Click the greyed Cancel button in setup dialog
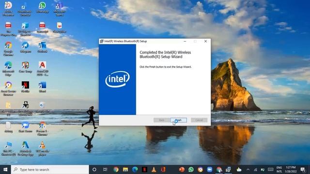The width and height of the screenshot is (310, 174). point(199,120)
